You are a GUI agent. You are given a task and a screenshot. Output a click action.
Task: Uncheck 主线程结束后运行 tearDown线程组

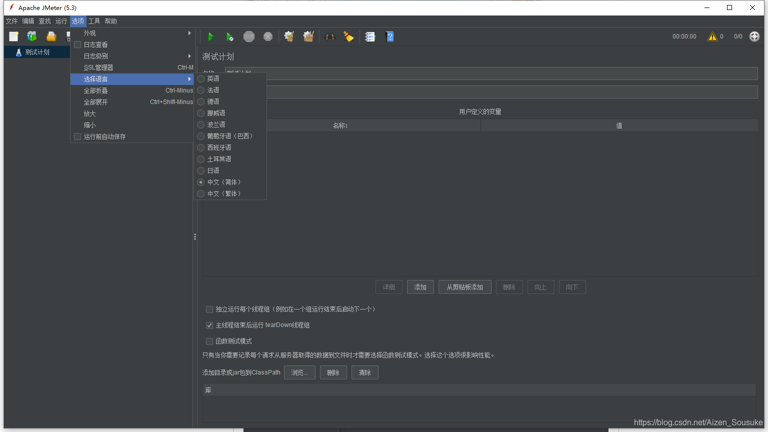coord(209,325)
